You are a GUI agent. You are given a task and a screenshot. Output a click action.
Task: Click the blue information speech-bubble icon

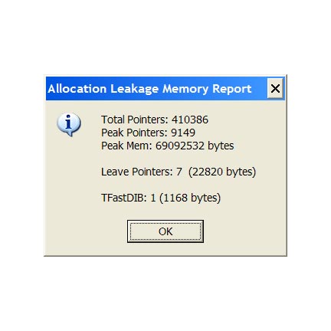[68, 124]
